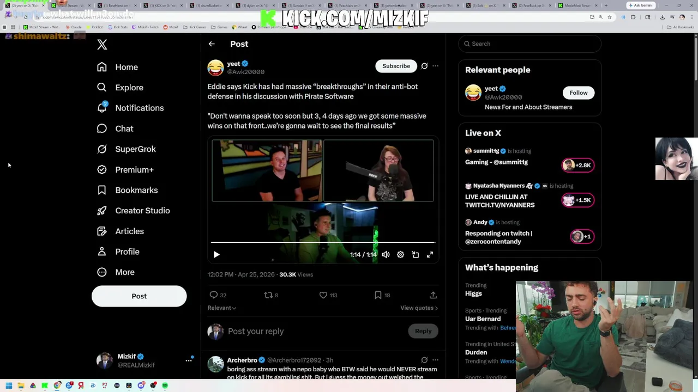Open the Windows Start menu
This screenshot has width=698, height=392.
pyautogui.click(x=9, y=386)
